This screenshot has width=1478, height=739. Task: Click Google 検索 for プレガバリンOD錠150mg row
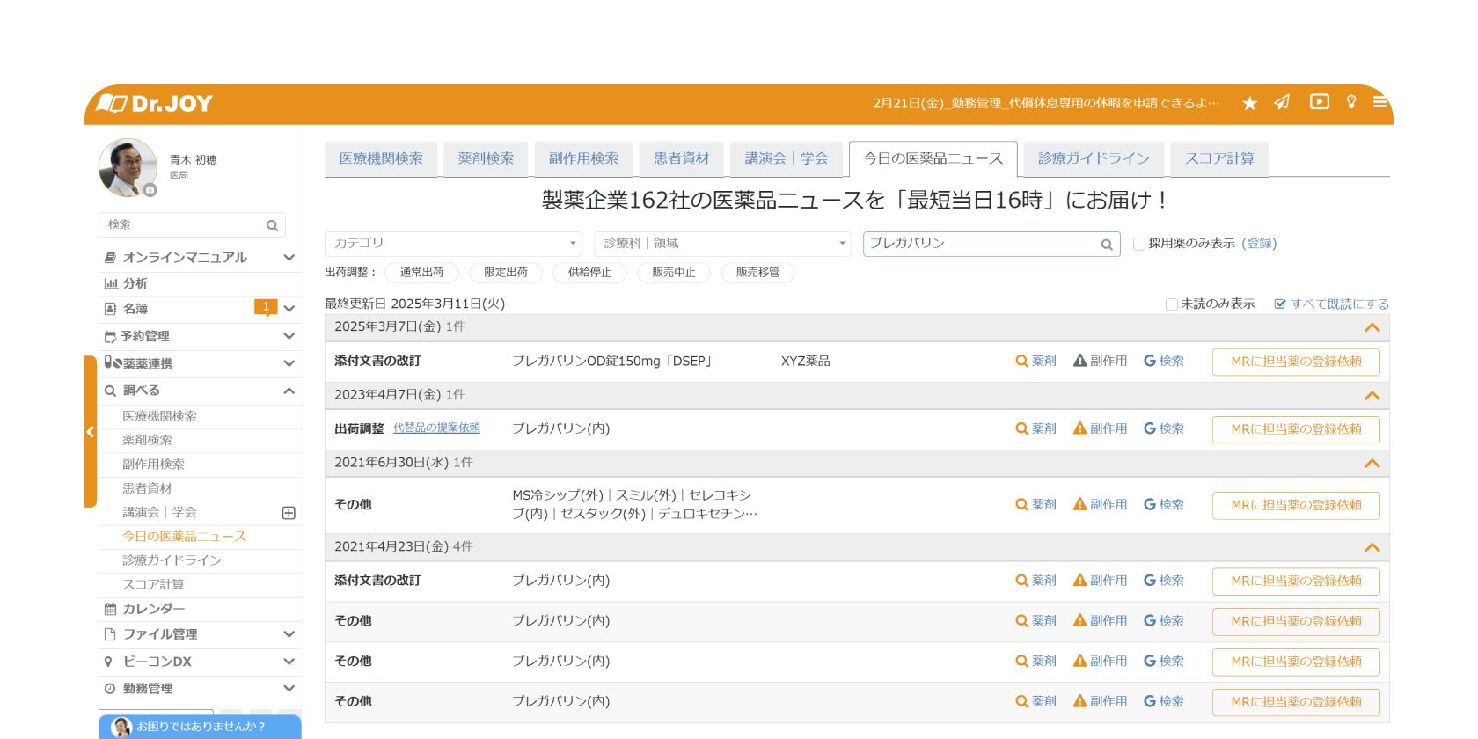[1164, 361]
